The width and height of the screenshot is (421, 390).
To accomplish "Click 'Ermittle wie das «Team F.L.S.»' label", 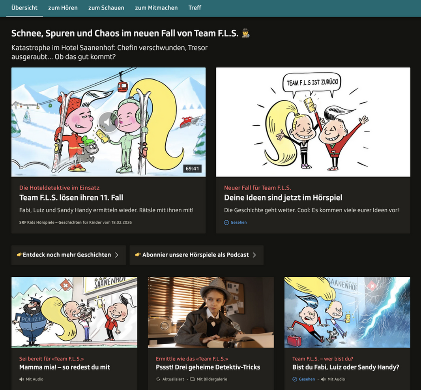I will point(192,359).
